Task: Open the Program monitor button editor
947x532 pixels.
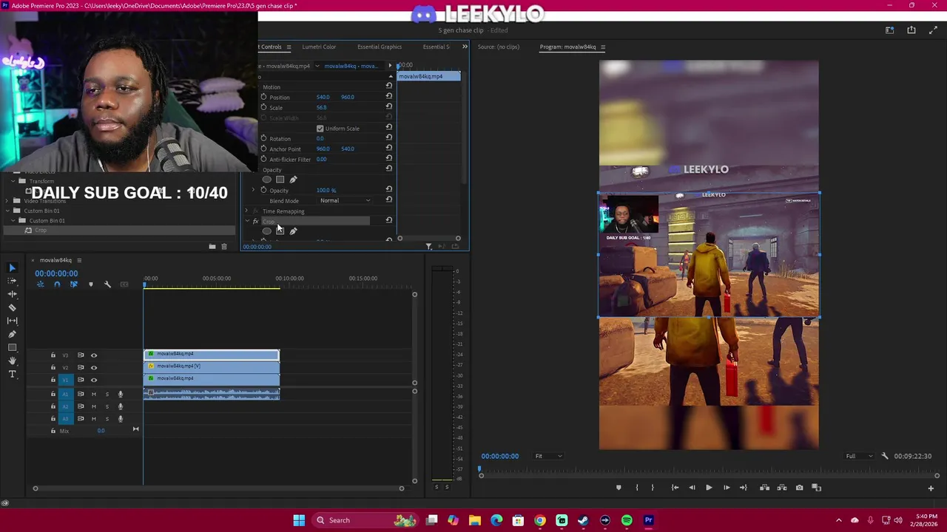Action: tap(931, 488)
